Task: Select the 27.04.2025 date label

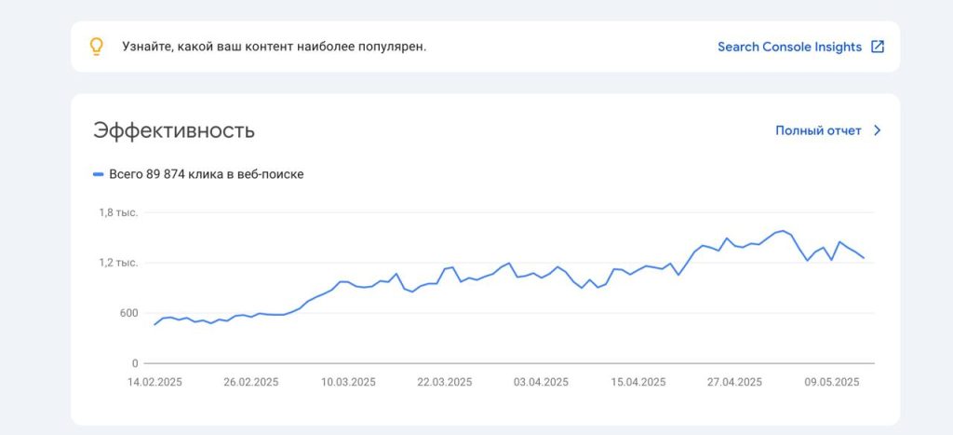Action: [734, 382]
